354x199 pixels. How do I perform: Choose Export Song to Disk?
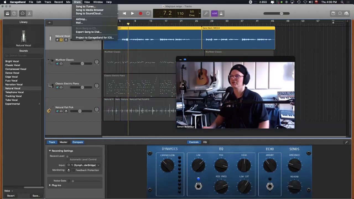[x=88, y=32]
